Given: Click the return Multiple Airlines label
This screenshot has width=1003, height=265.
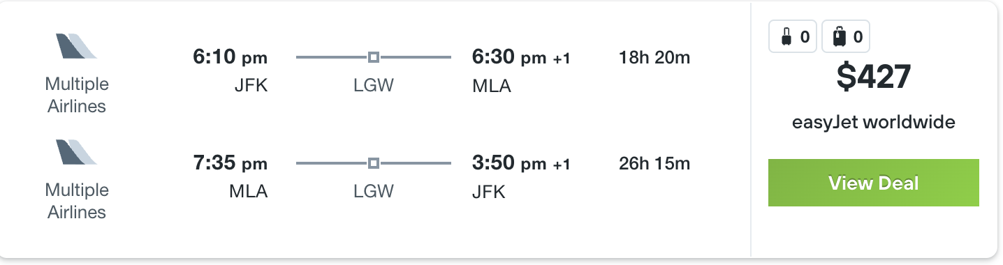Looking at the screenshot, I should pos(77,201).
